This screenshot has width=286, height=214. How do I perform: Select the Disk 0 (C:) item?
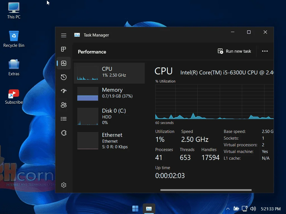[109, 116]
